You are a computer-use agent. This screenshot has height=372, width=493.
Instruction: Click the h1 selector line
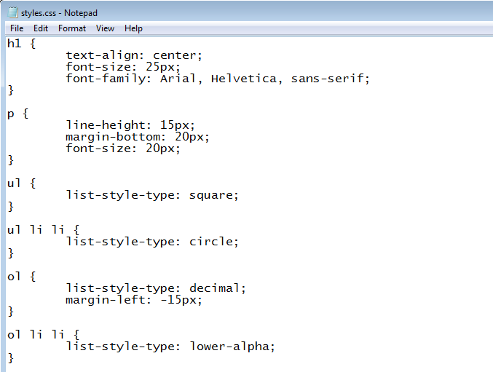coord(22,44)
